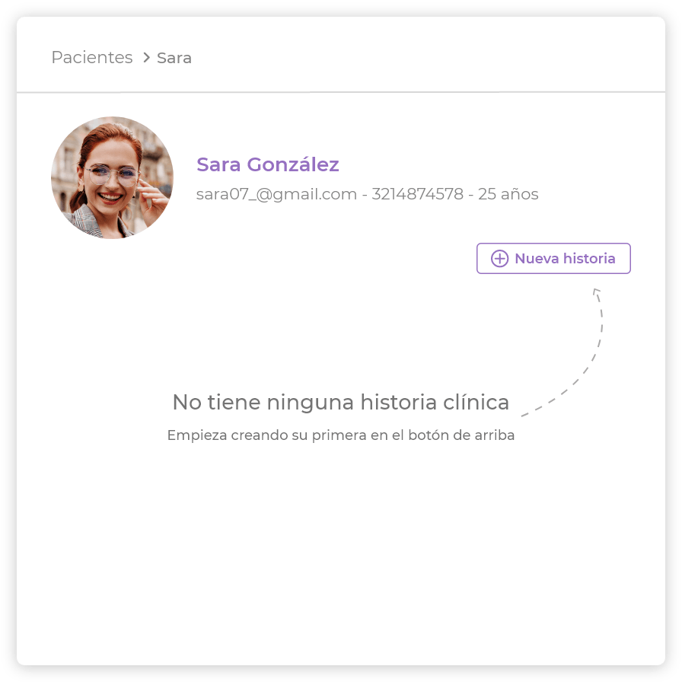Click the Empieza creando su primera hint text
This screenshot has height=682, width=682.
340,435
